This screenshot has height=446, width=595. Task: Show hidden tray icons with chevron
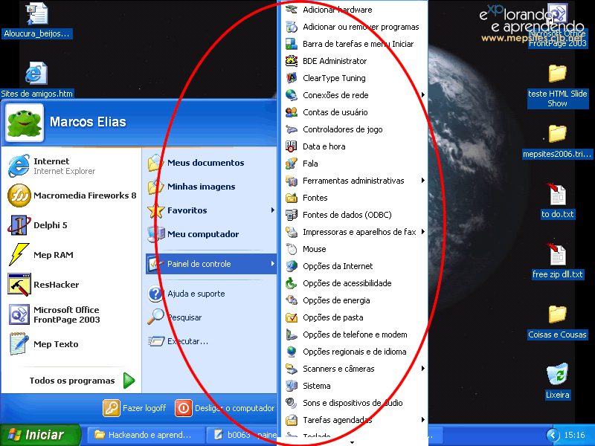[553, 435]
